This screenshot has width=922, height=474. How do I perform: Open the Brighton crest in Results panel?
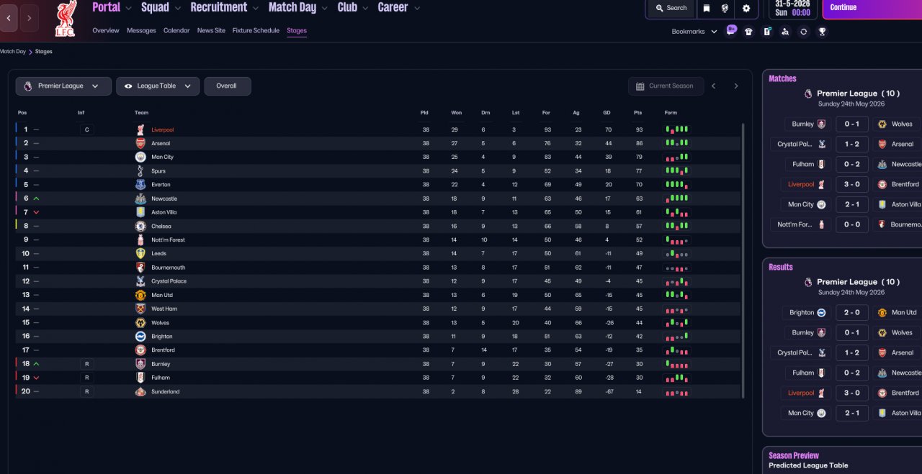822,312
